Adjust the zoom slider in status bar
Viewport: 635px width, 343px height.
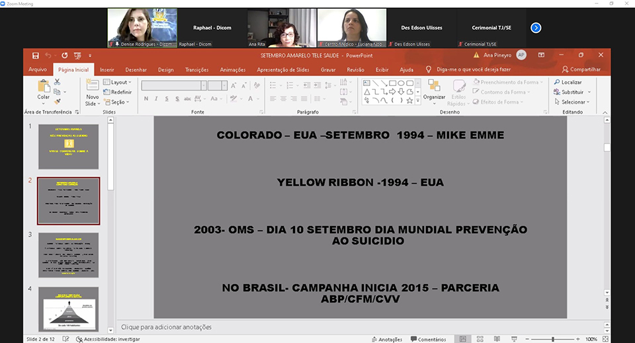pyautogui.click(x=553, y=339)
